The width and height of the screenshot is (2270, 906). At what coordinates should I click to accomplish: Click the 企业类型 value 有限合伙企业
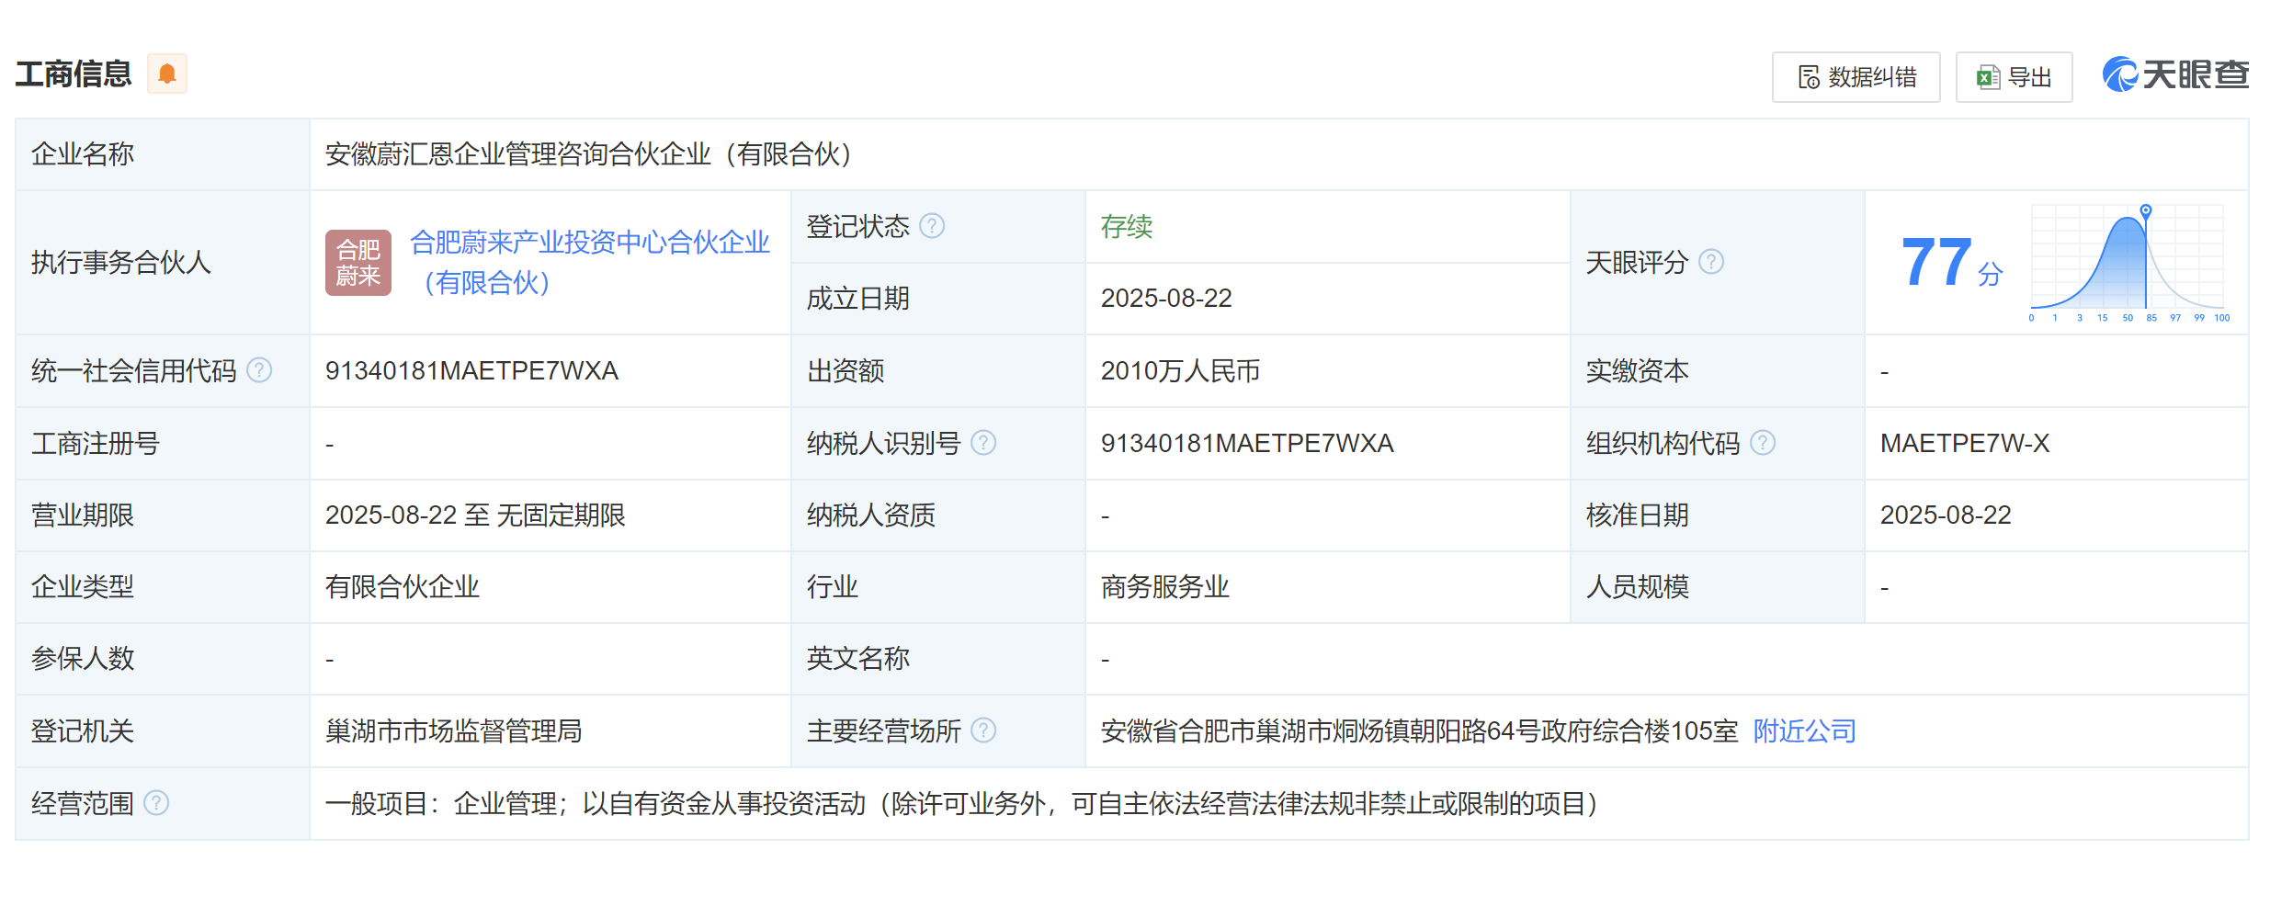coord(403,586)
